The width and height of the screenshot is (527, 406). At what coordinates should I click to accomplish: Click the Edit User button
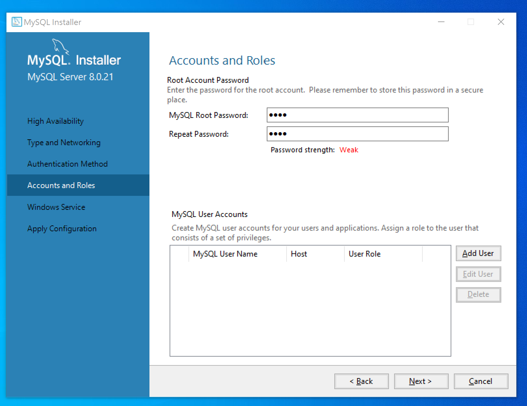pos(478,274)
